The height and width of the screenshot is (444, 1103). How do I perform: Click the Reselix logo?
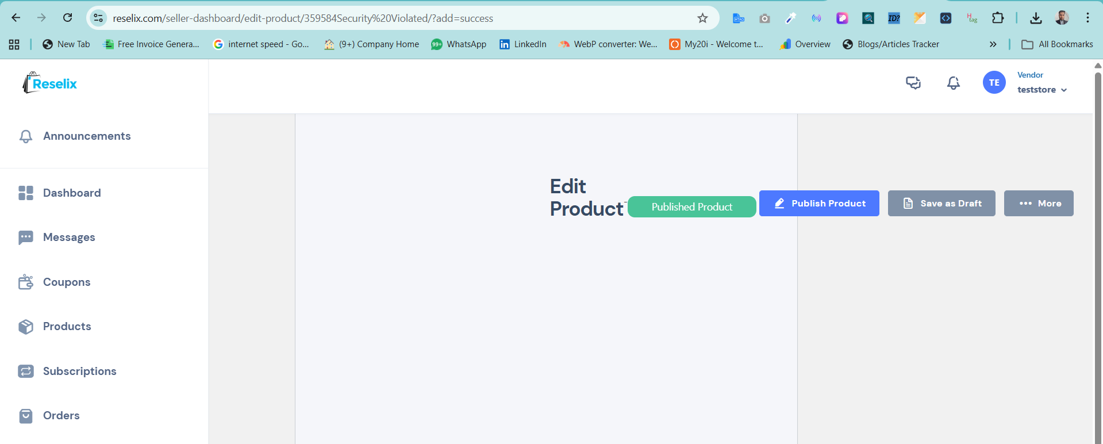pyautogui.click(x=50, y=83)
